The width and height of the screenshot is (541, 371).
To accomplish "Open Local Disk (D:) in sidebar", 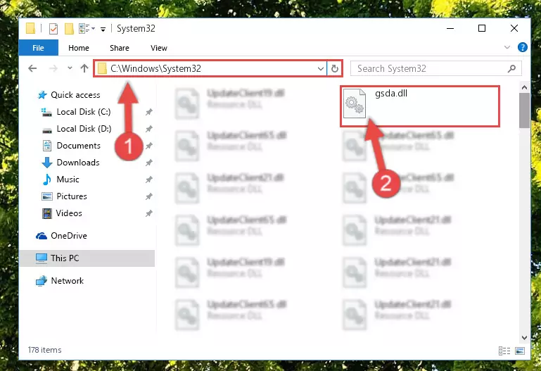I will pos(84,129).
